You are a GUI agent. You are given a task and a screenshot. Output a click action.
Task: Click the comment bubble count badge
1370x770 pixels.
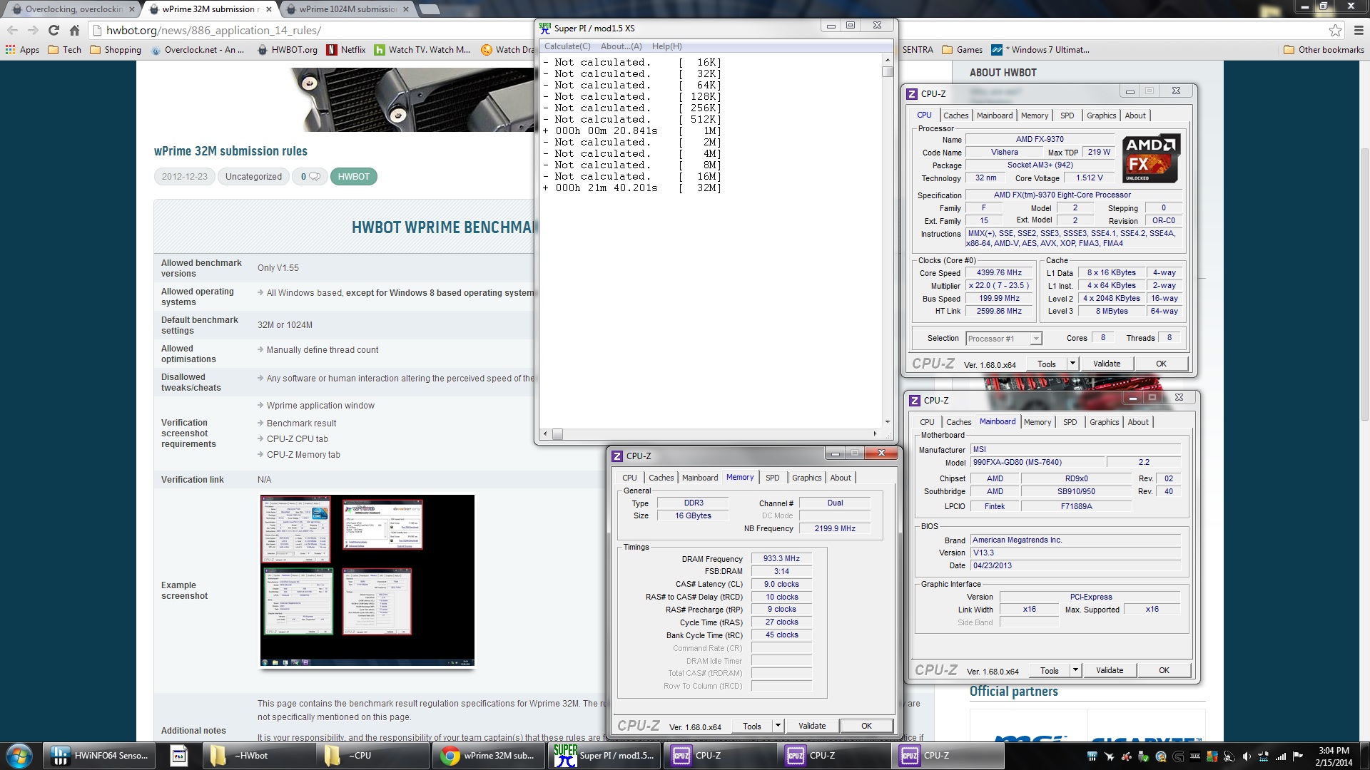tap(310, 177)
